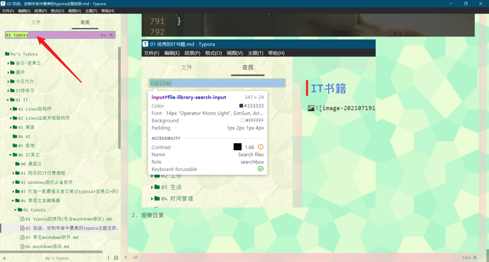Open the 格式(O) menu
Screen dimensions: 489x262
click(x=58, y=11)
